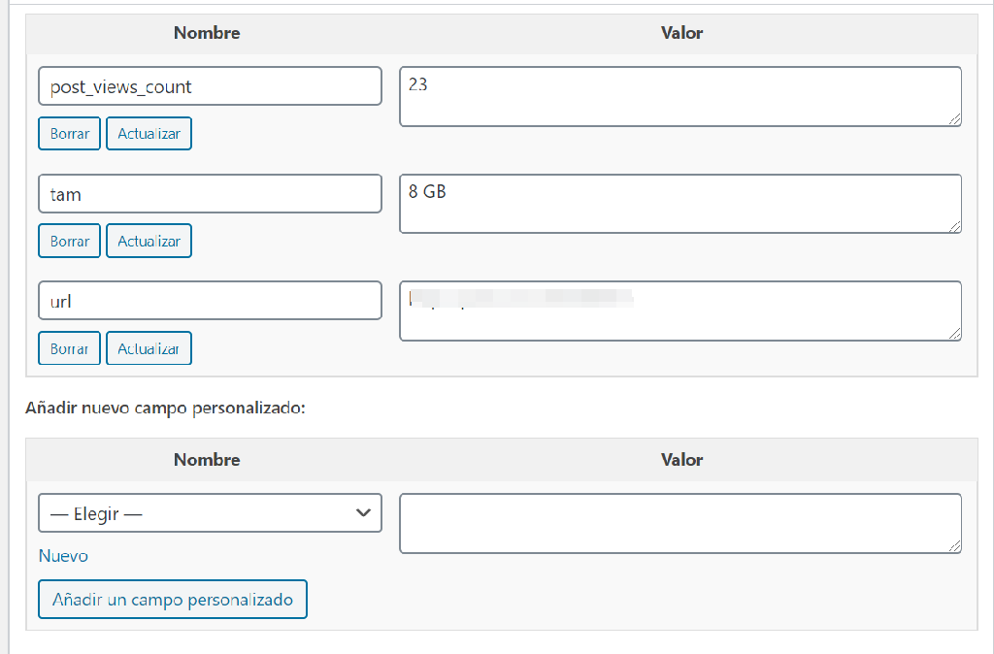Click the 8 GB value textarea
Image resolution: width=994 pixels, height=654 pixels.
(680, 204)
